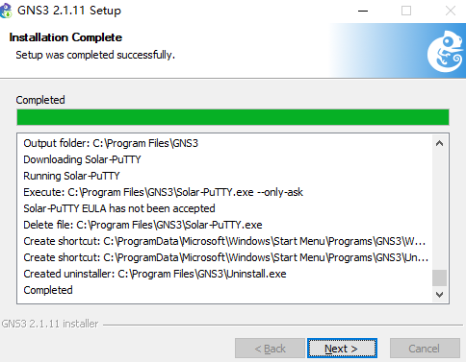Click the GNS3 installer icon in title bar
Image resolution: width=466 pixels, height=362 pixels.
coord(6,11)
